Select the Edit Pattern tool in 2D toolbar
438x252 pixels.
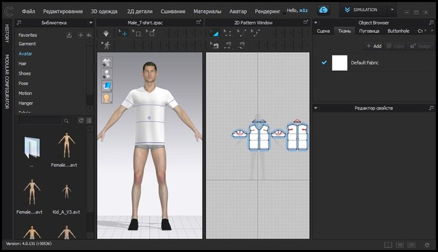(214, 34)
